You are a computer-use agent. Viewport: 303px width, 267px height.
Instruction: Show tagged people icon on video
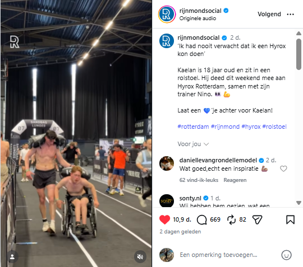click(12, 257)
